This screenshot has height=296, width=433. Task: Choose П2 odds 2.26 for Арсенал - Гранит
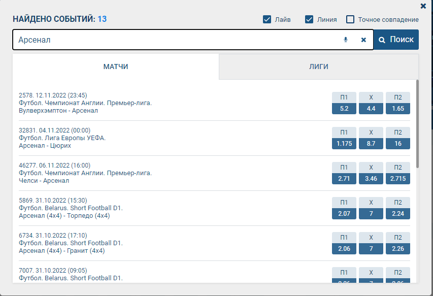coord(398,249)
